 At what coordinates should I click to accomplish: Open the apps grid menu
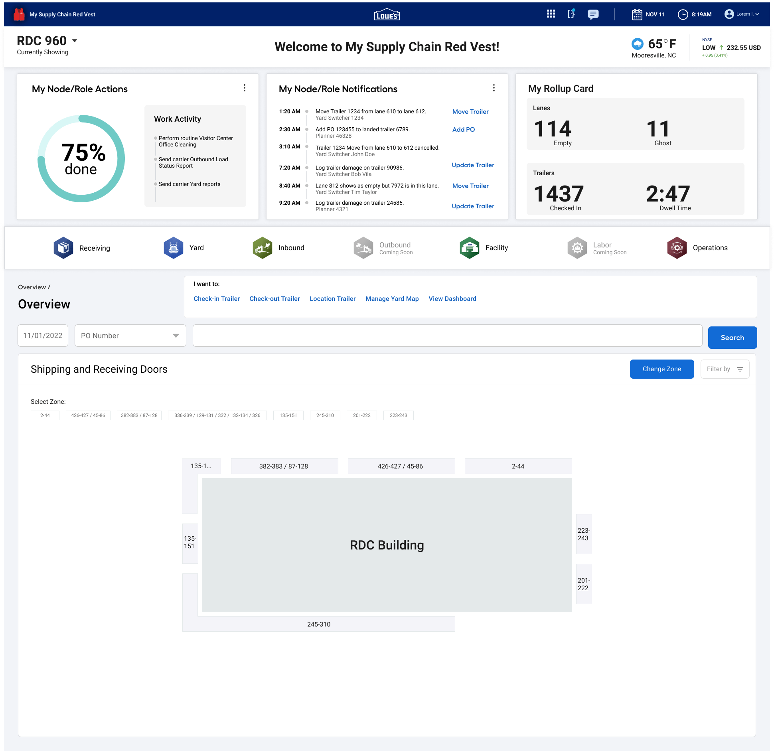tap(551, 14)
